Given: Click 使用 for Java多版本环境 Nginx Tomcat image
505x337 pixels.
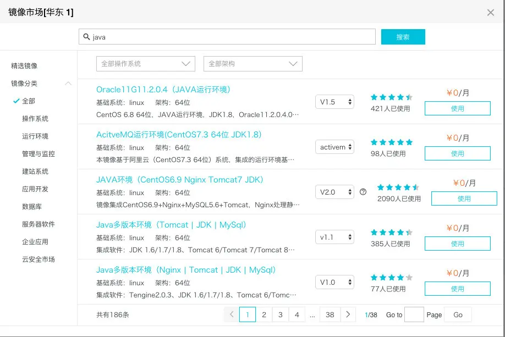Looking at the screenshot, I should pyautogui.click(x=457, y=289).
